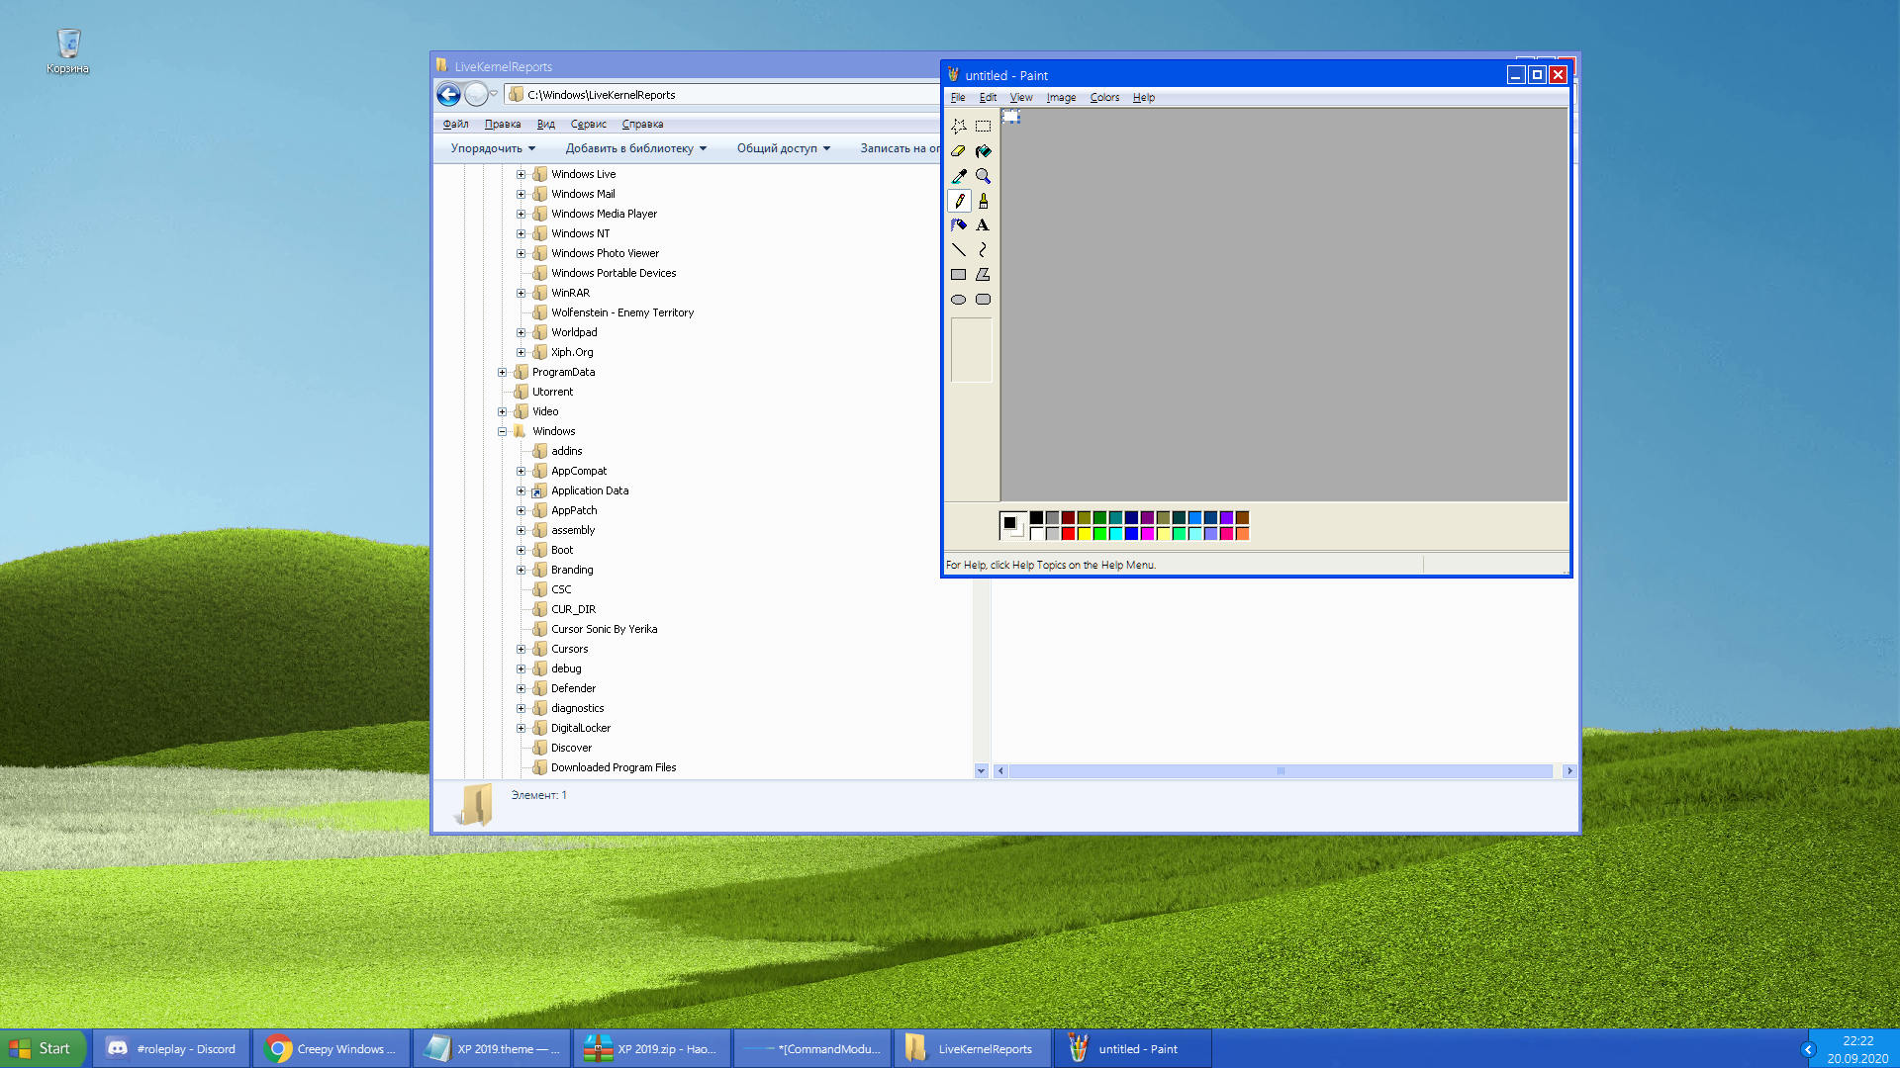Collapse the Windows folder tree node
The height and width of the screenshot is (1068, 1900).
tap(503, 431)
